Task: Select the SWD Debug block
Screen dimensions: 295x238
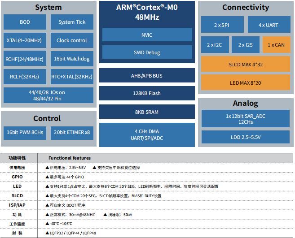Action: point(147,52)
